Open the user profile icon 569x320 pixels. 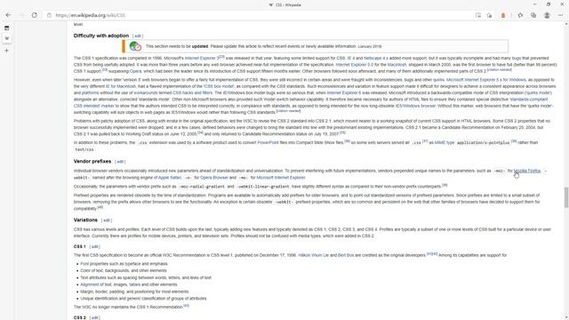pyautogui.click(x=547, y=15)
